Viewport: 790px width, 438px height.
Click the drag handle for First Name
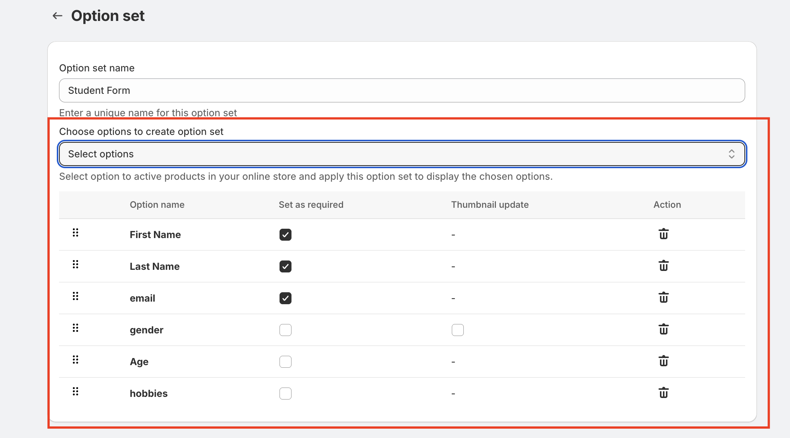coord(75,233)
